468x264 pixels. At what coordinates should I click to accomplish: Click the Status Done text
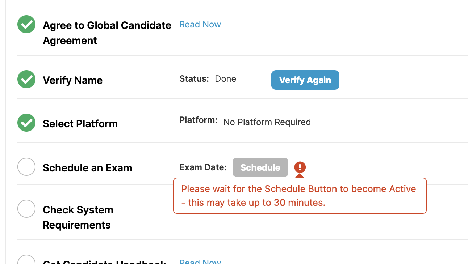pos(208,79)
